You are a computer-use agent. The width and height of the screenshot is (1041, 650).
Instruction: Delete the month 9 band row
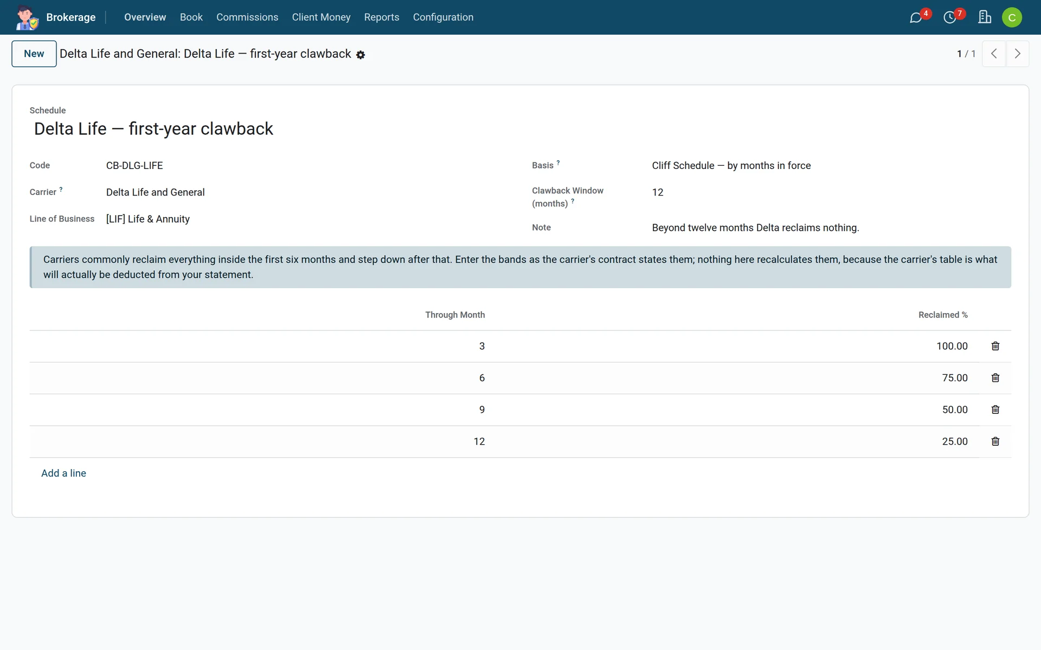coord(995,409)
